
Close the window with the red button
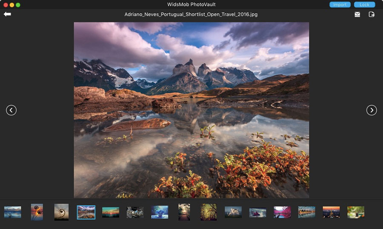click(6, 5)
